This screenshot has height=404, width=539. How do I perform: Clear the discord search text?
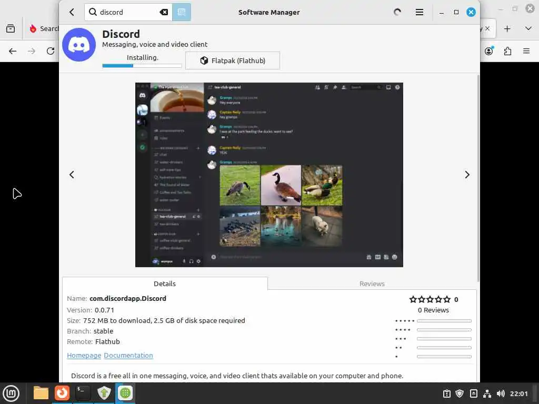click(x=164, y=13)
